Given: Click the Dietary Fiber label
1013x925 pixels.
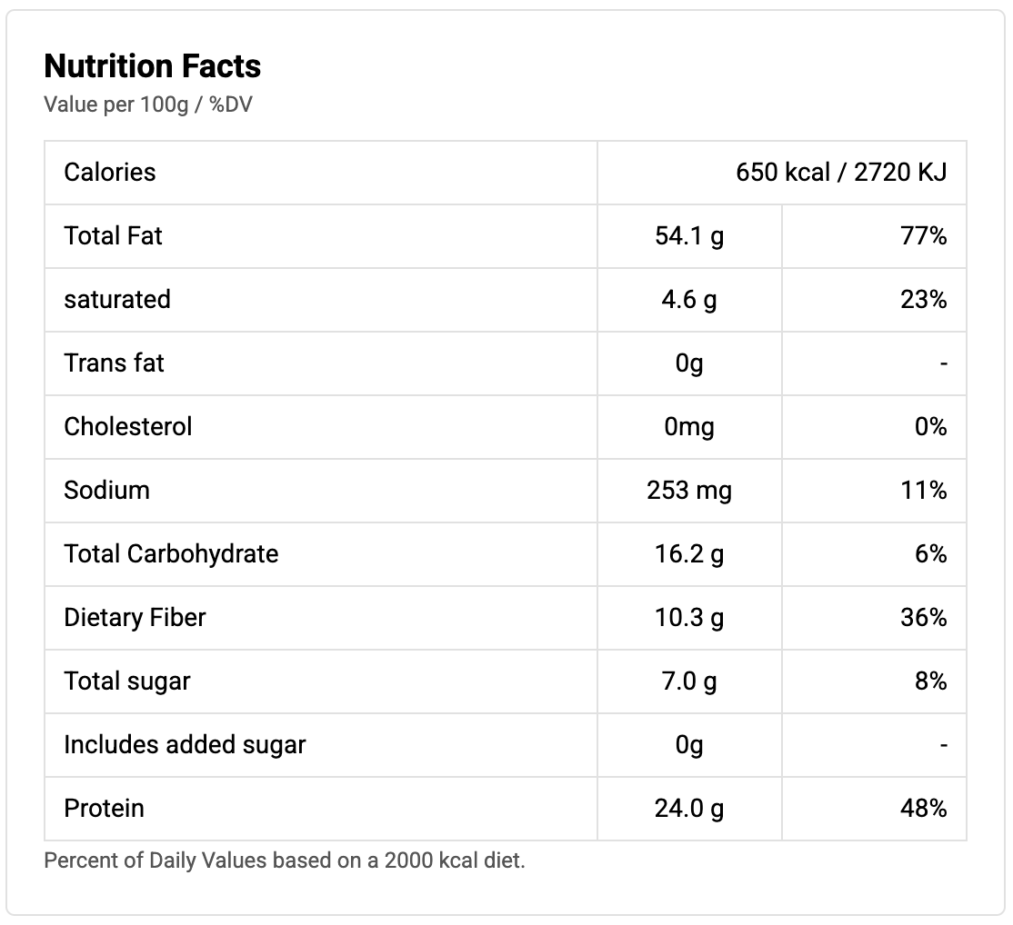Looking at the screenshot, I should (x=135, y=618).
